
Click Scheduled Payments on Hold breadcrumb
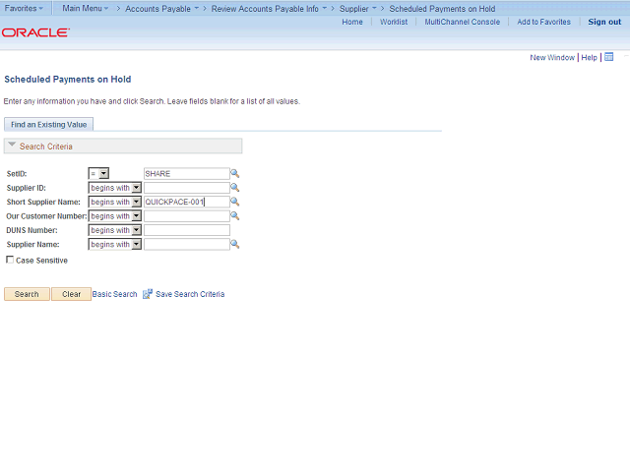click(x=442, y=9)
